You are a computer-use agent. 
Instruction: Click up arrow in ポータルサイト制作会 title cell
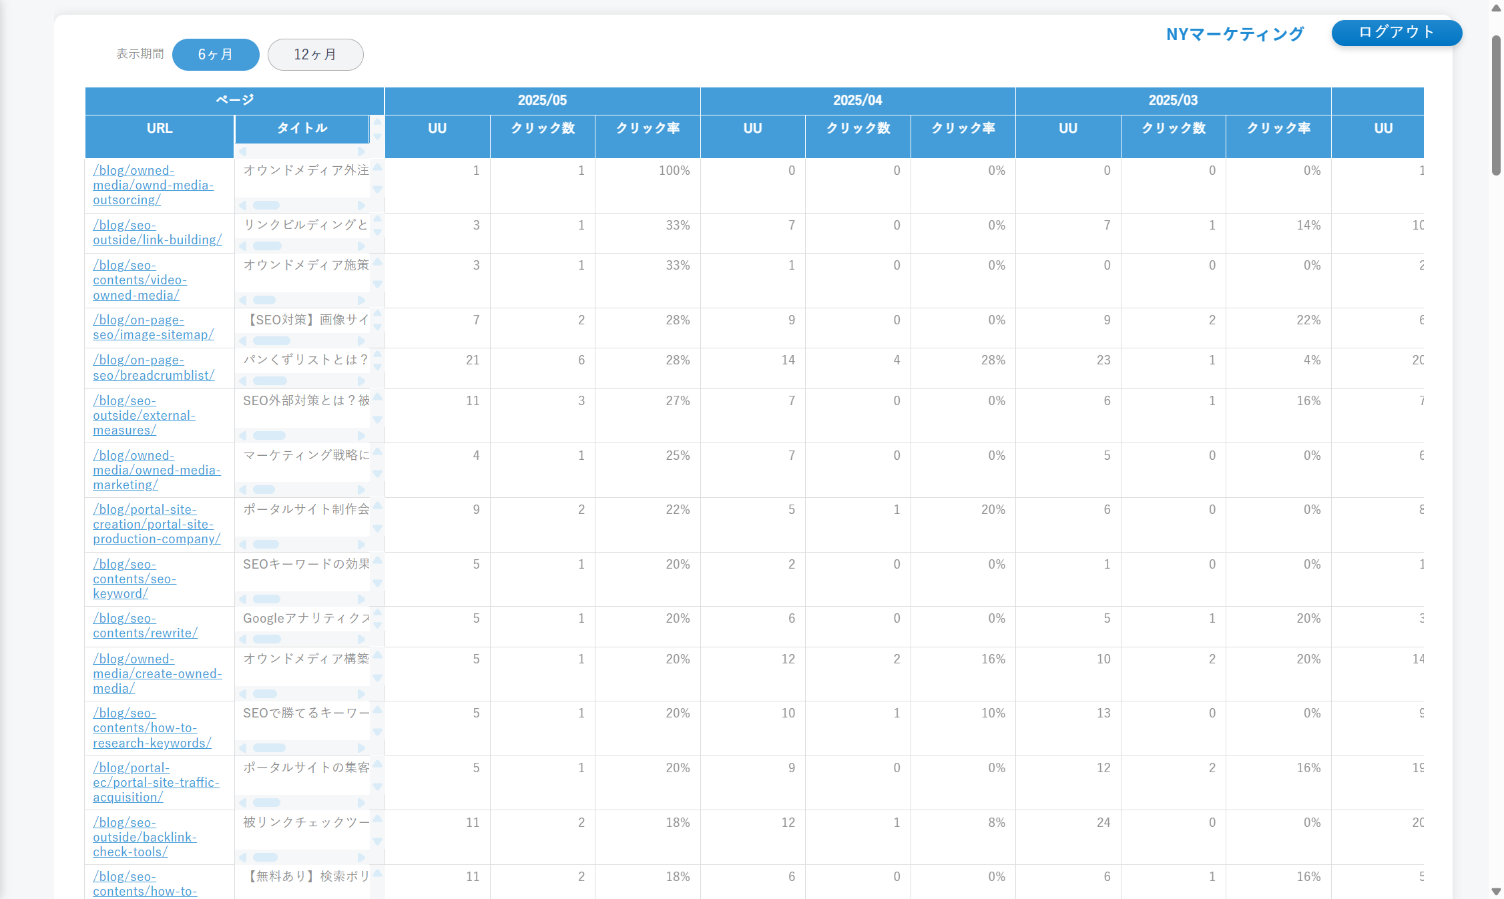[377, 505]
